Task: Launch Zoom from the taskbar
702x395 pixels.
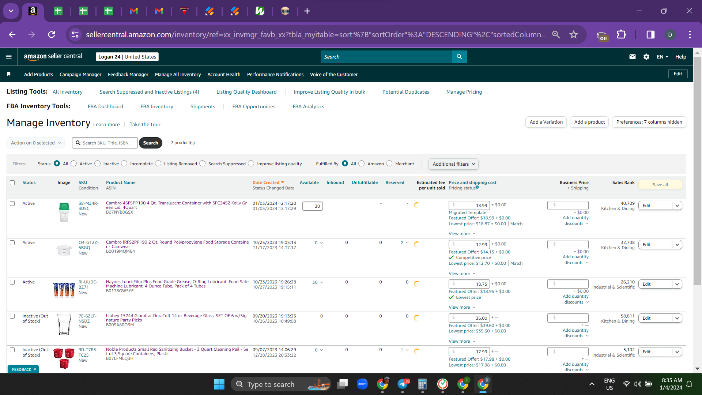Action: (x=362, y=384)
